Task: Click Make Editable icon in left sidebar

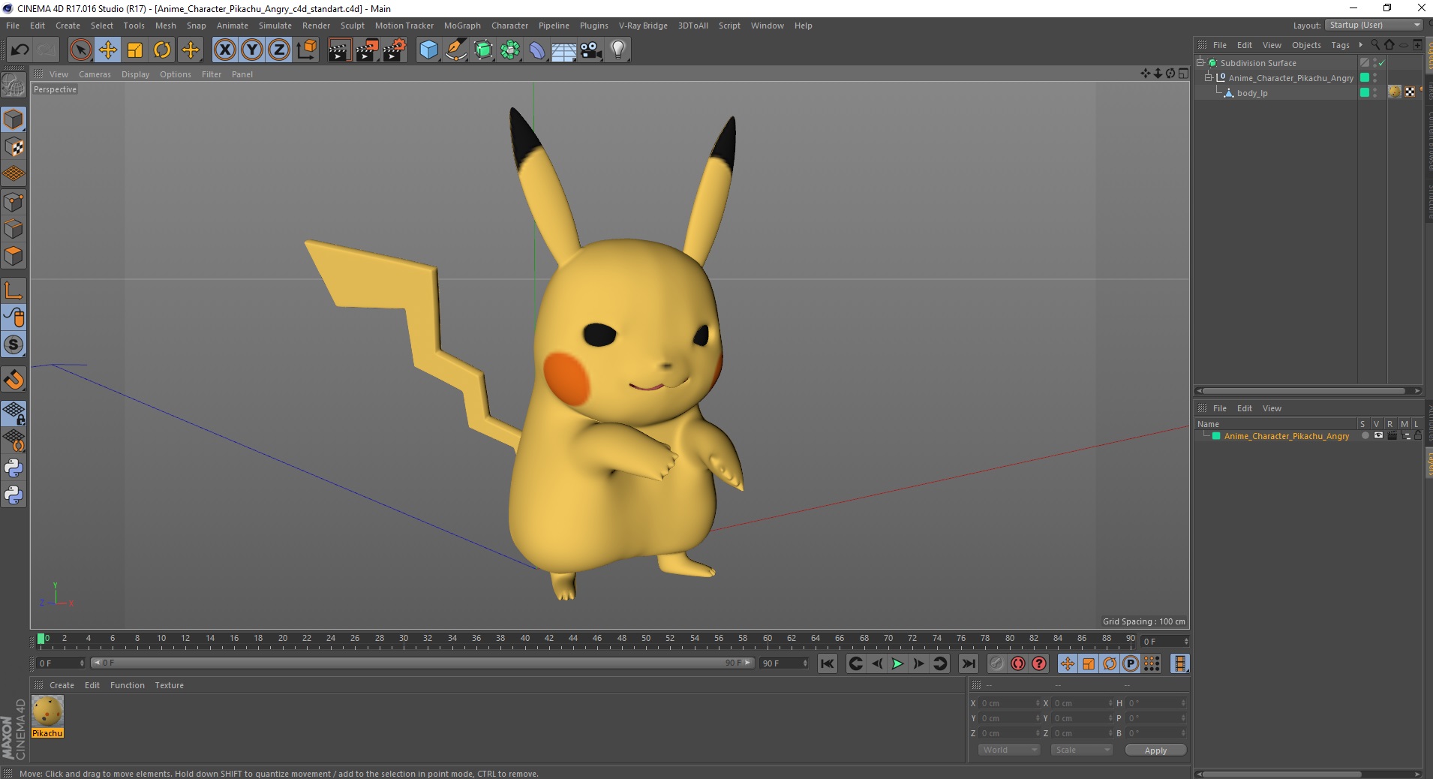Action: [14, 86]
